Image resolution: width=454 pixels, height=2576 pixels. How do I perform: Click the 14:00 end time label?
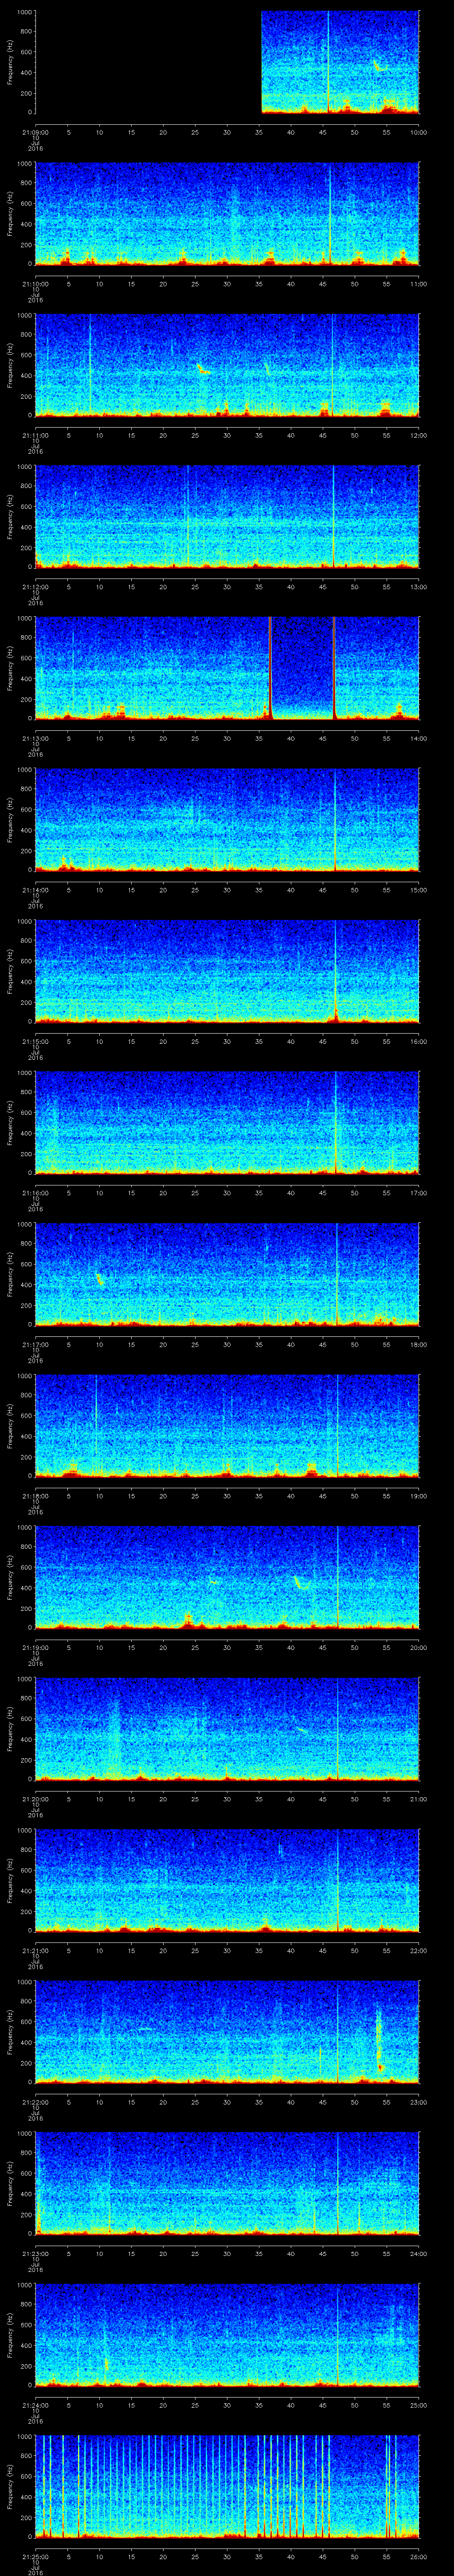click(418, 738)
